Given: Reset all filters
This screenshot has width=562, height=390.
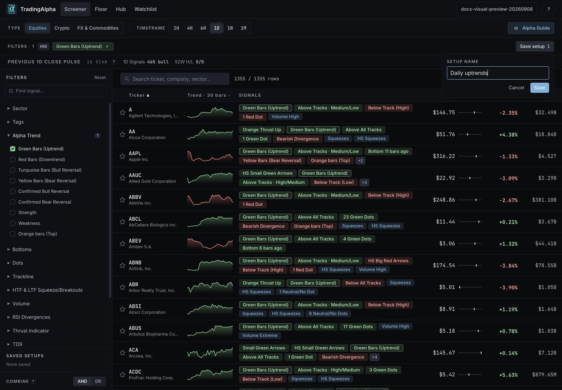Looking at the screenshot, I should [100, 78].
